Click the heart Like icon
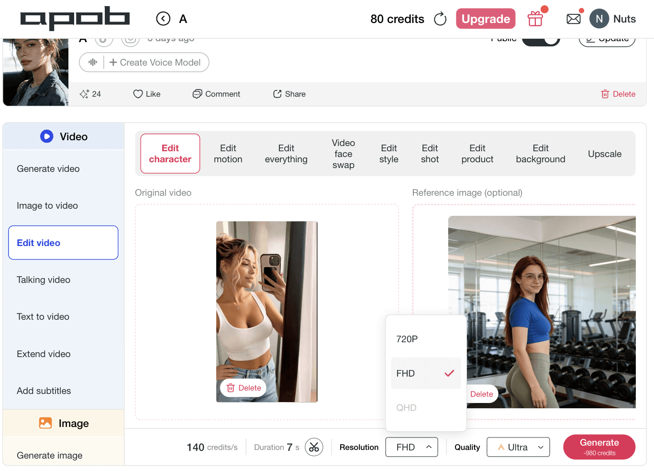The height and width of the screenshot is (471, 654). 138,94
